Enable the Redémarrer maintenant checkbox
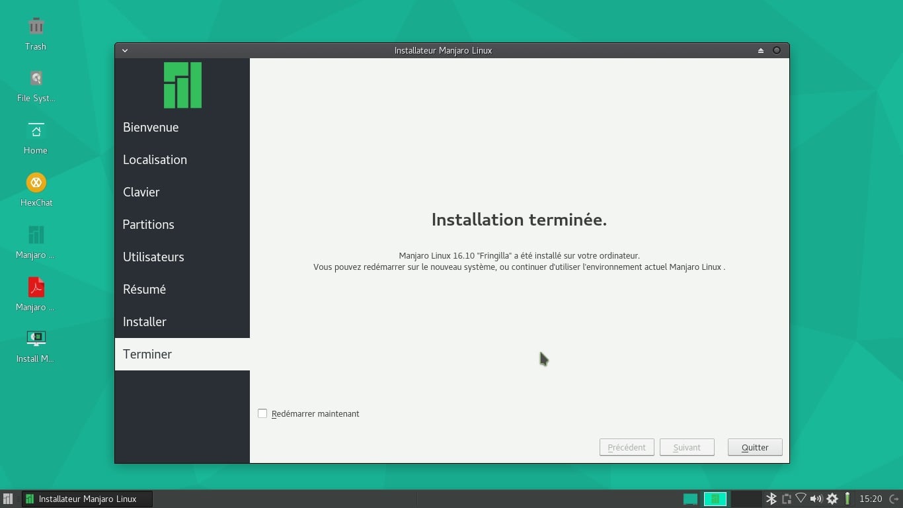Image resolution: width=903 pixels, height=508 pixels. tap(262, 413)
